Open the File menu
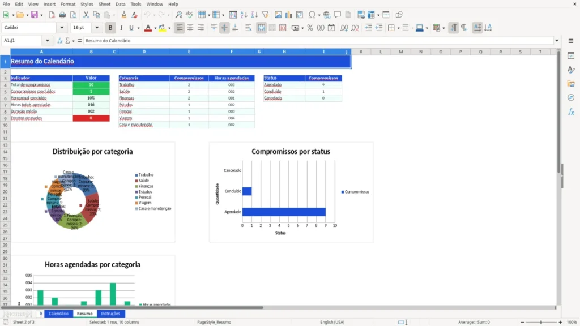Viewport: 580px width, 326px height. coord(6,4)
